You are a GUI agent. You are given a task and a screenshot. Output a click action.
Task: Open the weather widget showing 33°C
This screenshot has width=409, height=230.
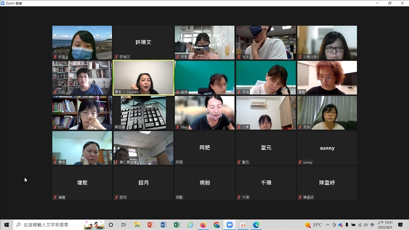coord(313,225)
